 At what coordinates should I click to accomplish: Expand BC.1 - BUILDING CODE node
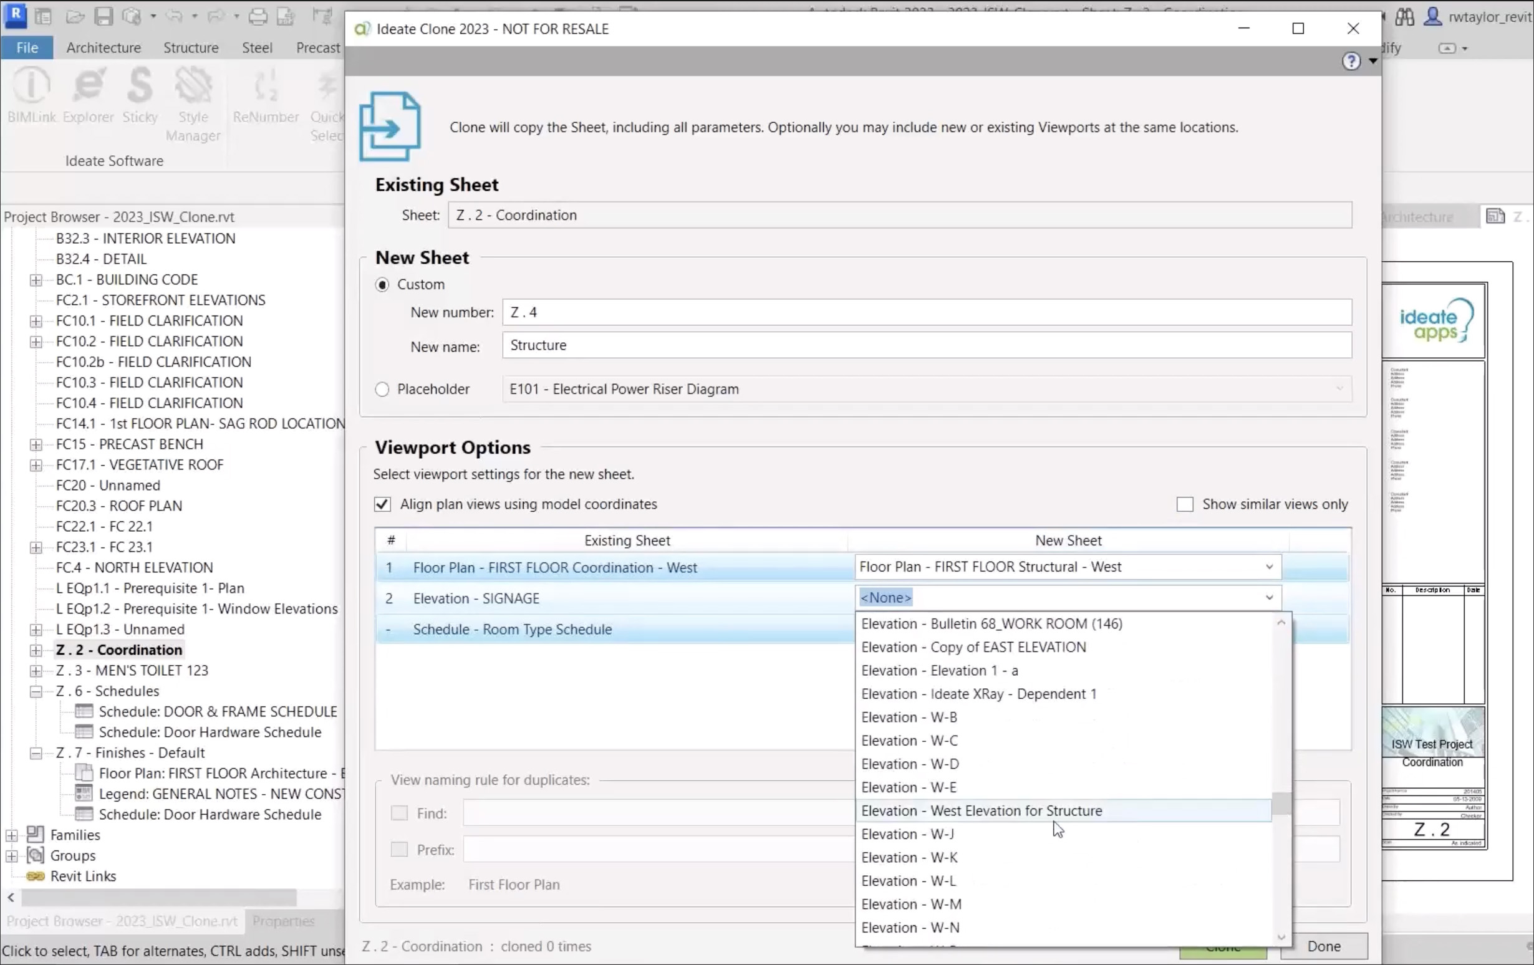(36, 280)
